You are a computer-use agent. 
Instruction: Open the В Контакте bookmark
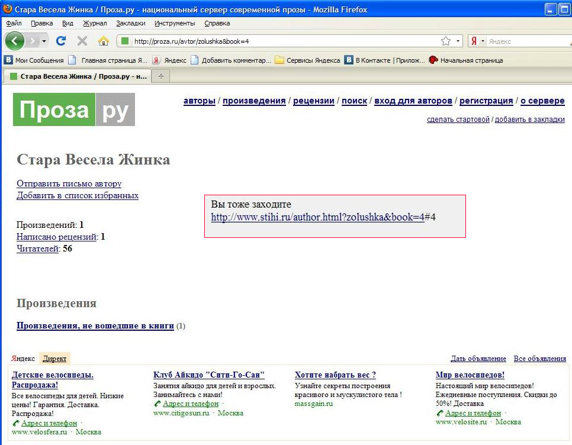pos(385,60)
